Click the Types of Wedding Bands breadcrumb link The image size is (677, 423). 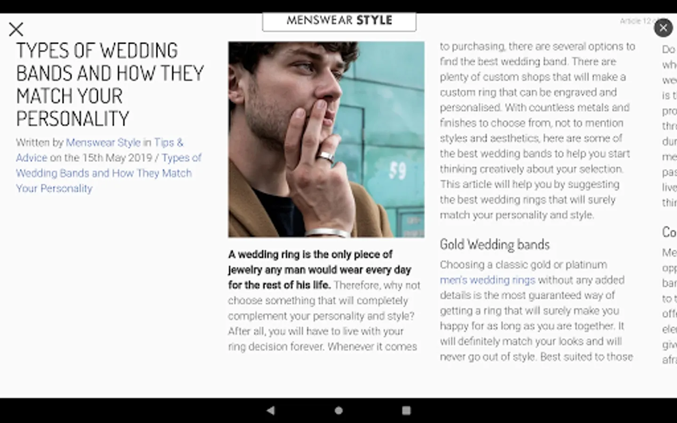point(109,173)
